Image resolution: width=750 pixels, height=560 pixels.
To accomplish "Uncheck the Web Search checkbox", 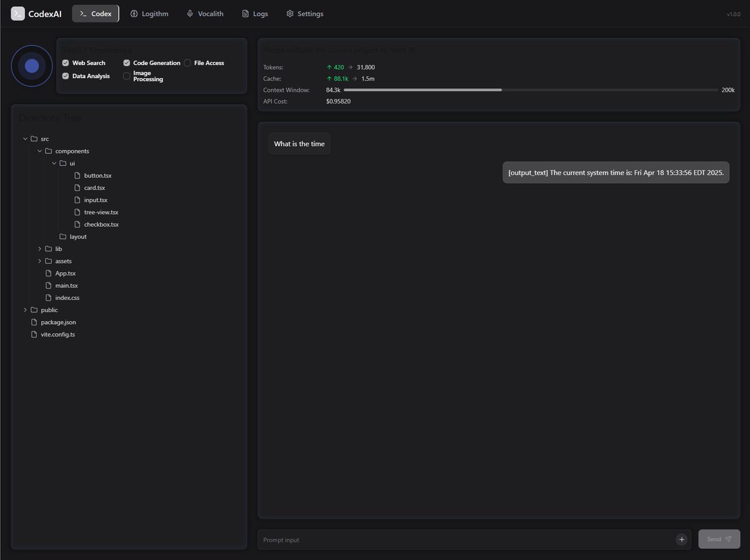I will [66, 63].
